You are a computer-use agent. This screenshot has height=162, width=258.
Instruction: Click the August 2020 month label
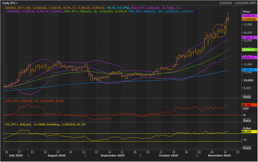coord(56,155)
